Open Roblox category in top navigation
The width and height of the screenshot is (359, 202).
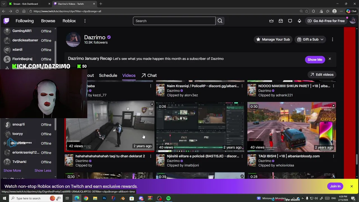pos(69,21)
